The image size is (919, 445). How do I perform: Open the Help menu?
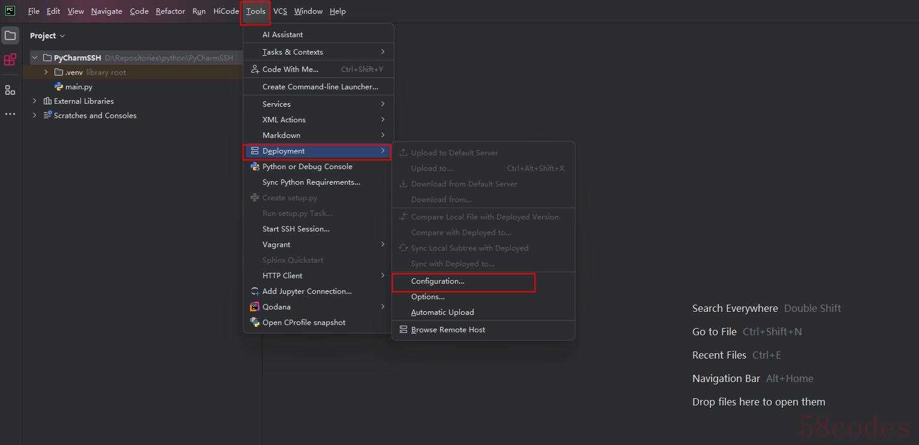338,11
